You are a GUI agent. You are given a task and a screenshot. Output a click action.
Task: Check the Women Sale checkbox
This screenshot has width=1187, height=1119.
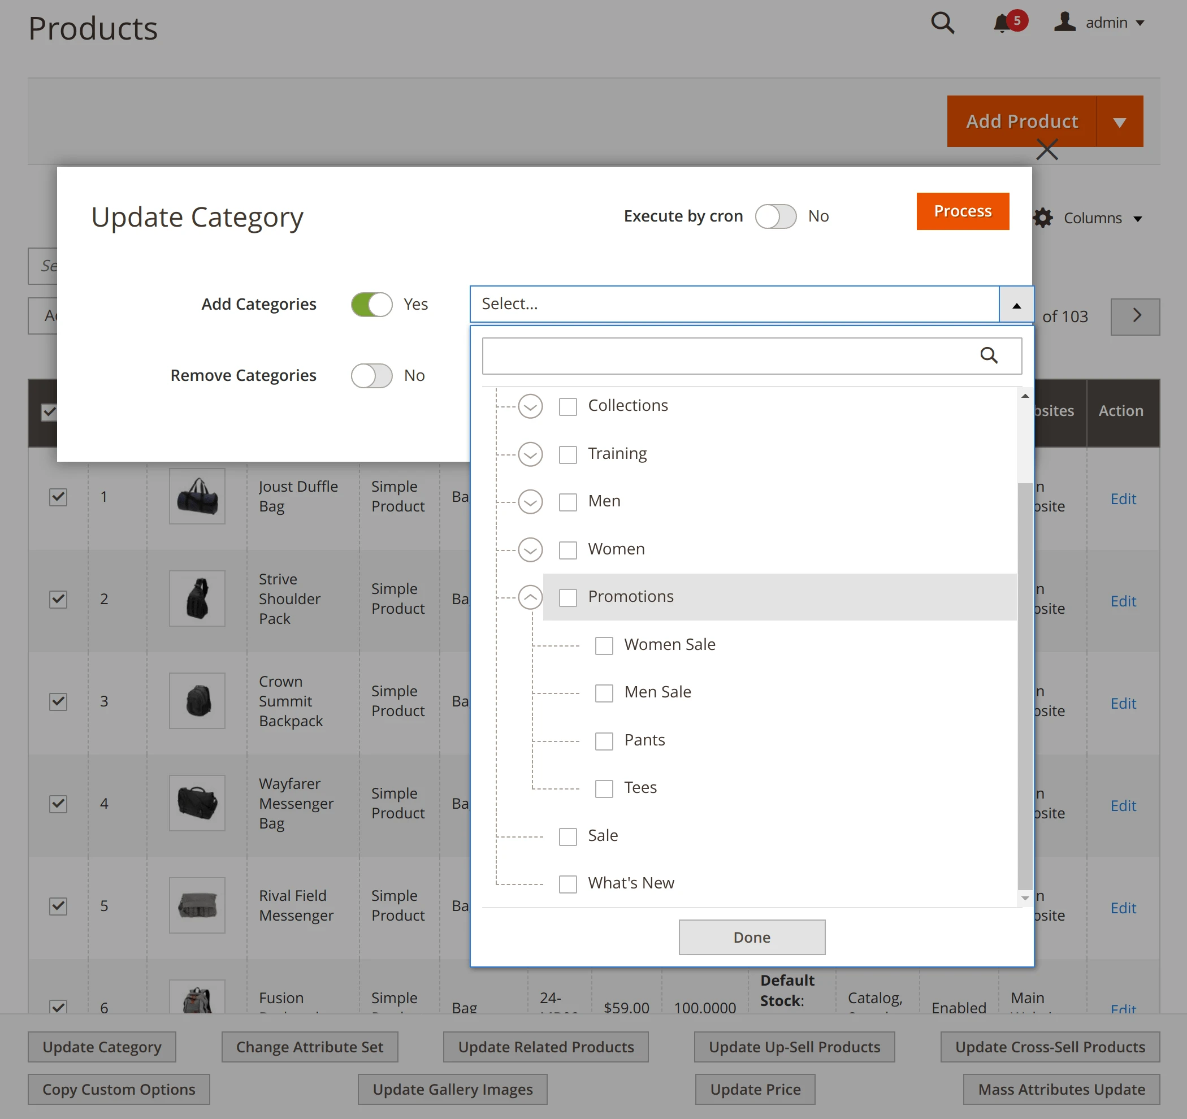click(x=604, y=645)
